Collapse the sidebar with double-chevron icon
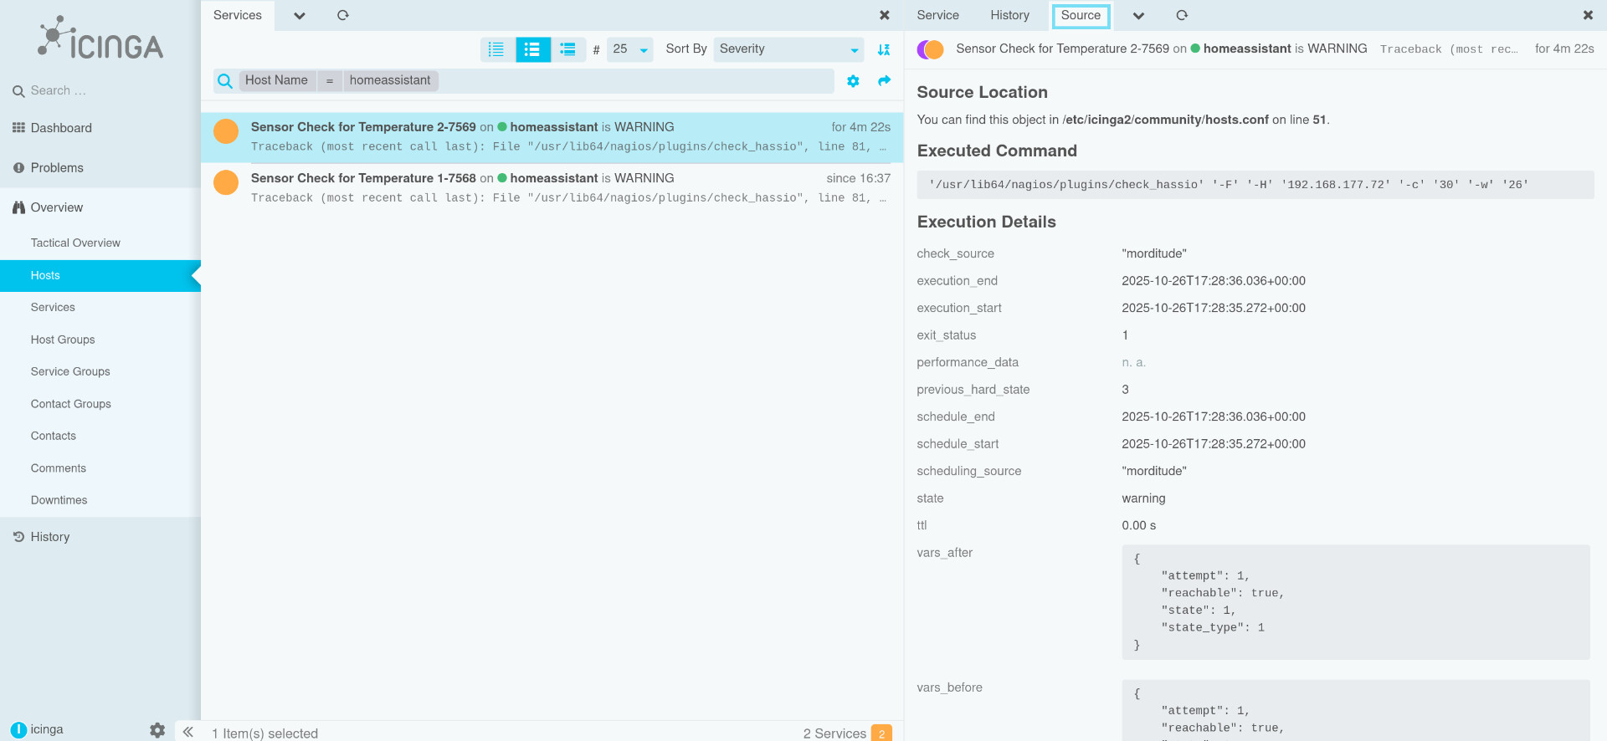The height and width of the screenshot is (741, 1607). (x=188, y=732)
